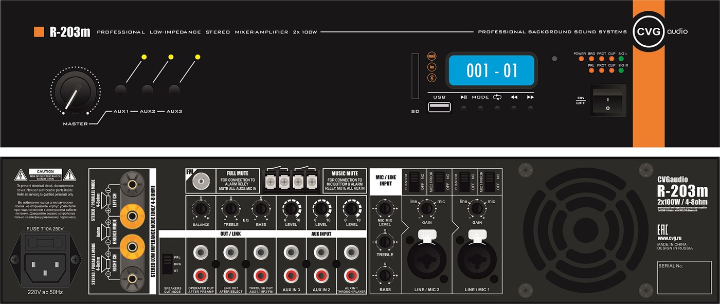Screen dimensions: 720x304
Task: Turn the BALANCE knob
Action: pos(200,208)
